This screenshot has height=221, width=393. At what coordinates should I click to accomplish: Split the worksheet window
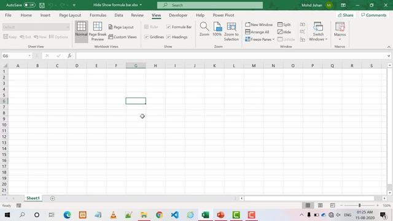click(x=284, y=25)
